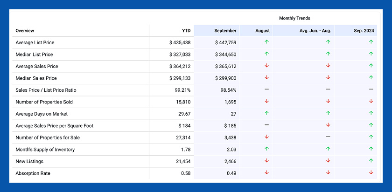Image resolution: width=392 pixels, height=192 pixels.
Task: Click Sep. 2024 up arrow for New Listings
Action: [x=371, y=161]
